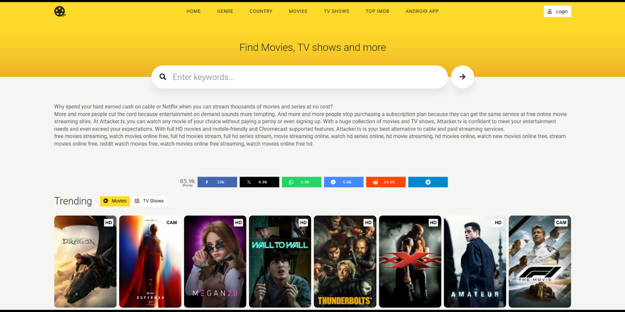Click the CAM badge on Superman poster

click(x=172, y=222)
